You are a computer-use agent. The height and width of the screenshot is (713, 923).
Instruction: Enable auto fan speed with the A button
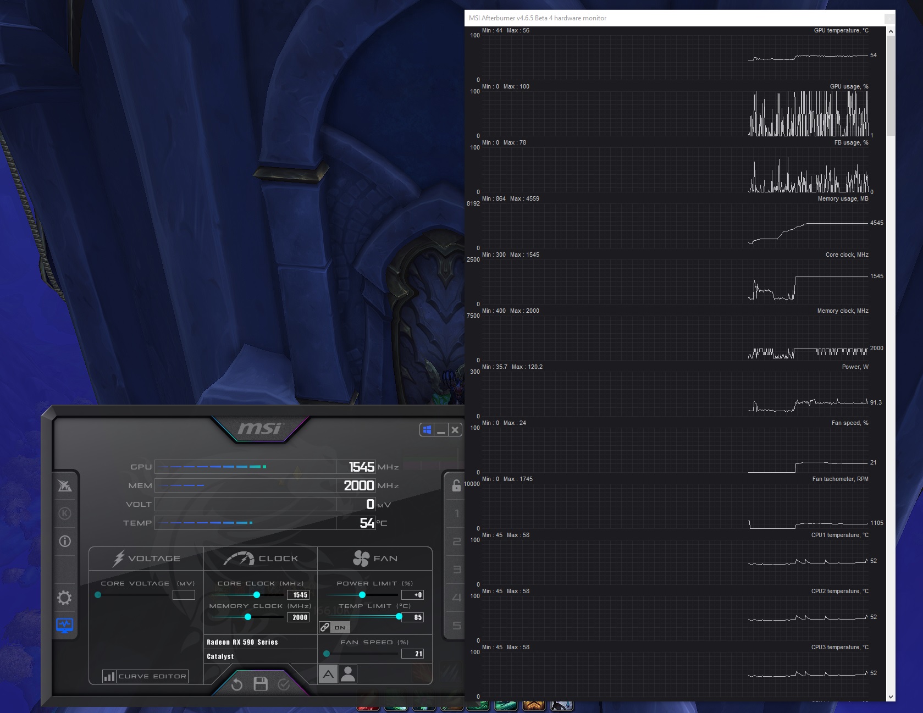tap(328, 674)
